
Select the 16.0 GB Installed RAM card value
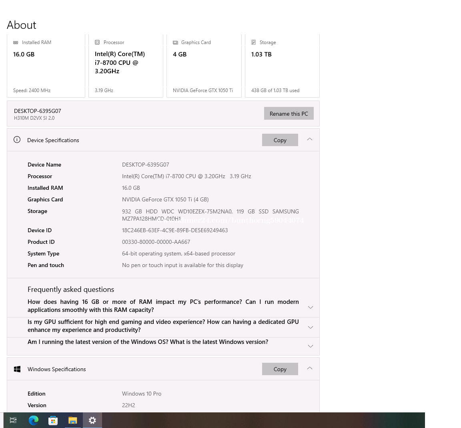(x=24, y=54)
